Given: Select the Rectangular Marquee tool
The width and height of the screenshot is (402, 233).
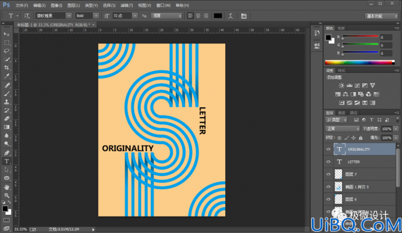Looking at the screenshot, I should click(x=7, y=43).
